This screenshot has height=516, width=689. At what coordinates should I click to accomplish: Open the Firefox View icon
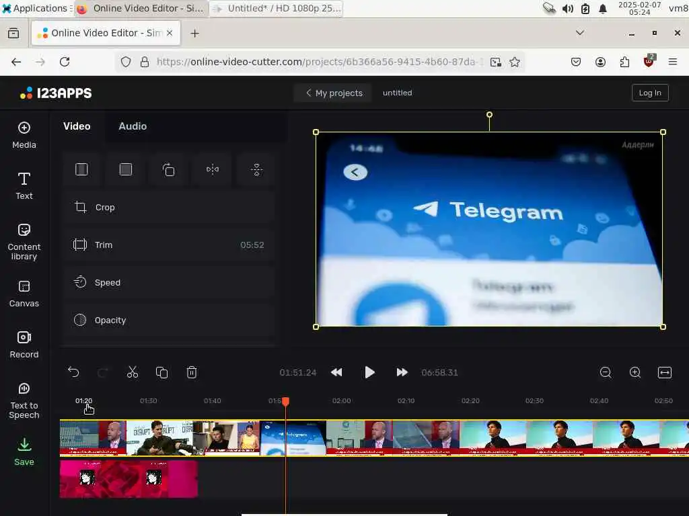click(x=13, y=33)
